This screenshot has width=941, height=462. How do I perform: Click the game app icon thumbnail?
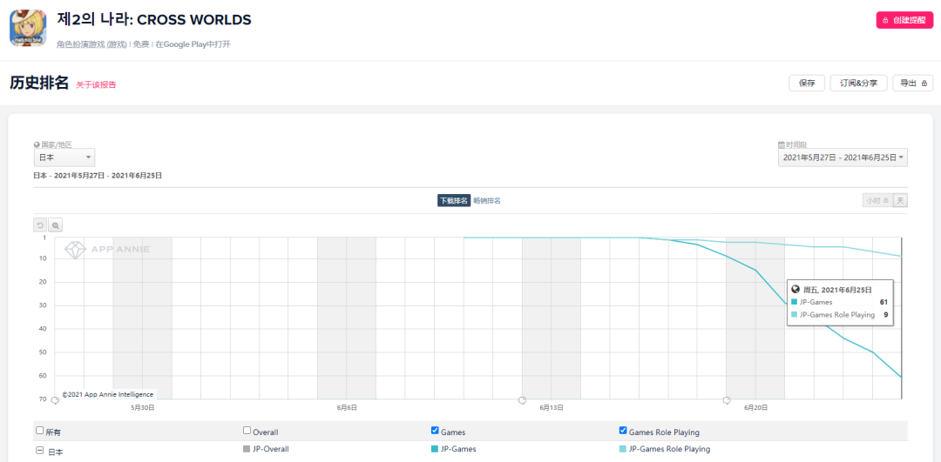[x=28, y=28]
